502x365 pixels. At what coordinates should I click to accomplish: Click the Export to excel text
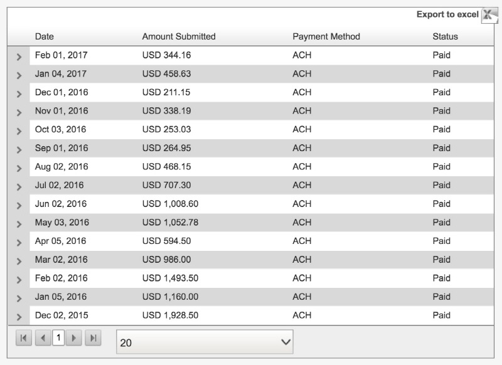447,14
